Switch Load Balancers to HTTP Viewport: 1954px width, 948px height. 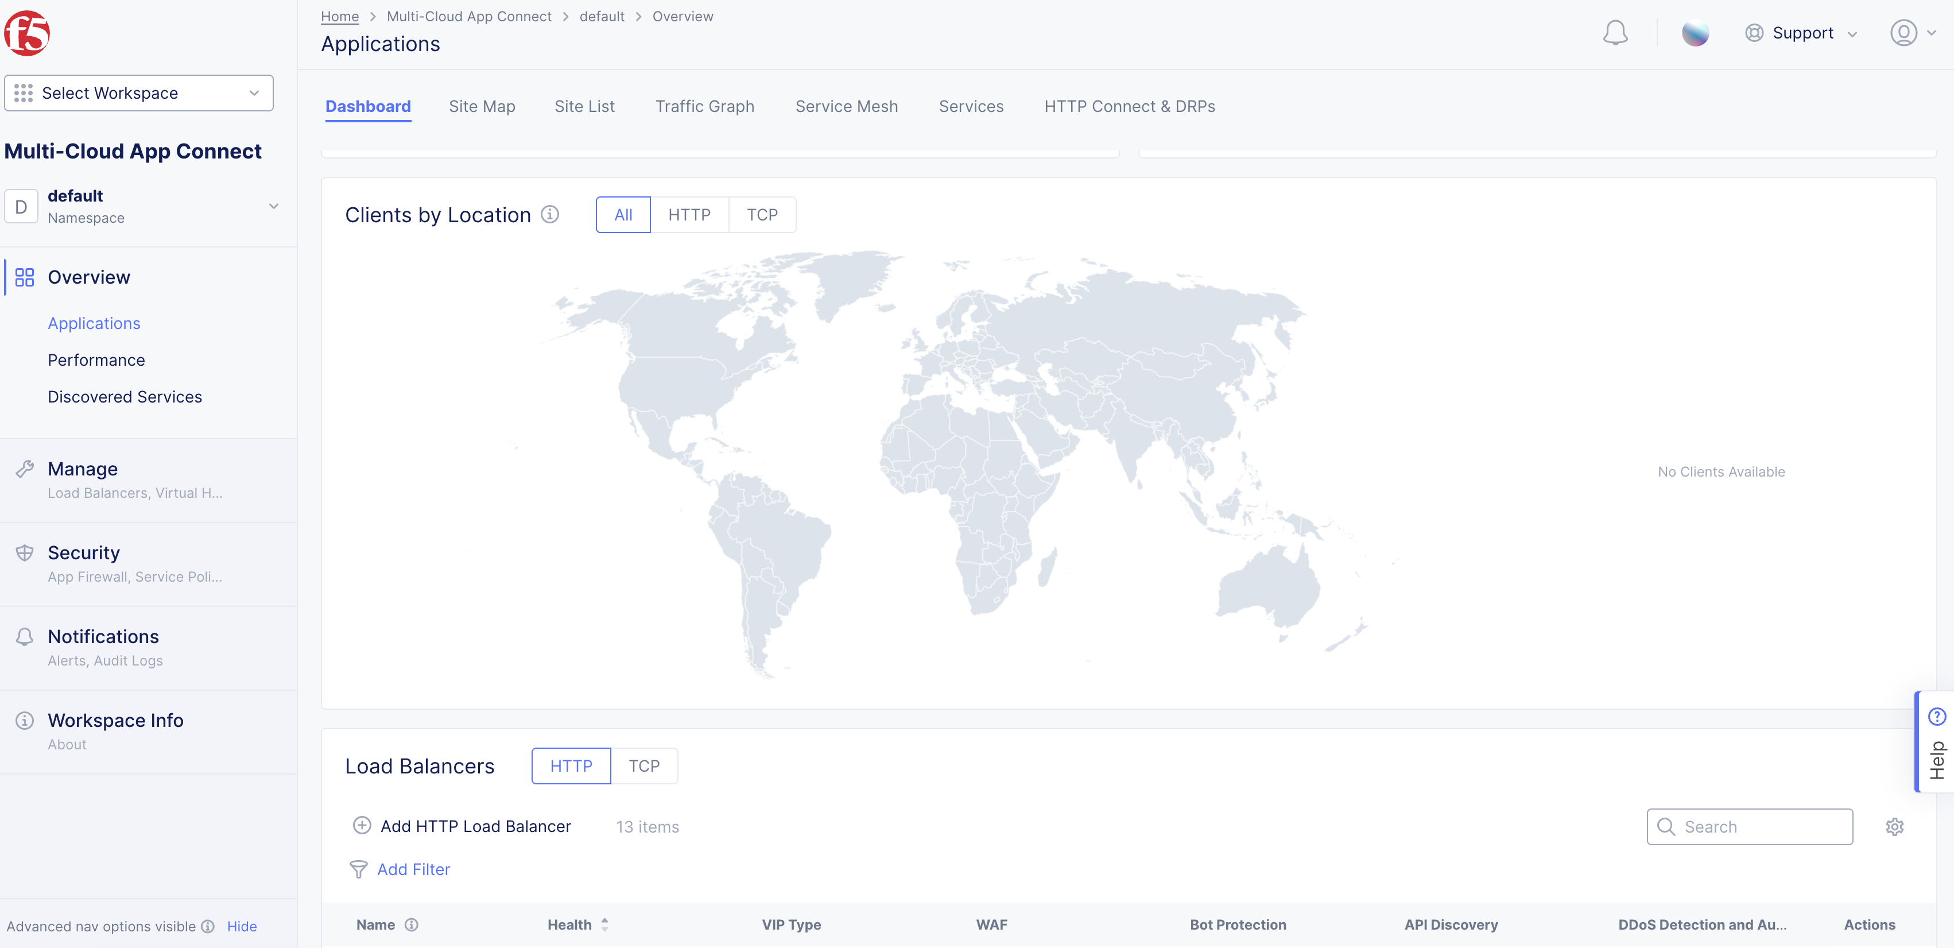pyautogui.click(x=571, y=766)
